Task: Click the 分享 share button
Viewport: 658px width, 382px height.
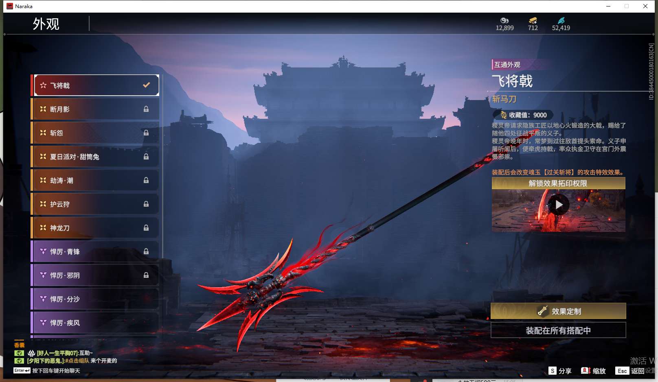Action: click(x=560, y=371)
